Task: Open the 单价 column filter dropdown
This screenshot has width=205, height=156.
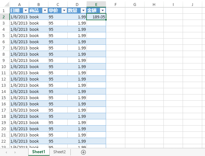Action: [64, 10]
